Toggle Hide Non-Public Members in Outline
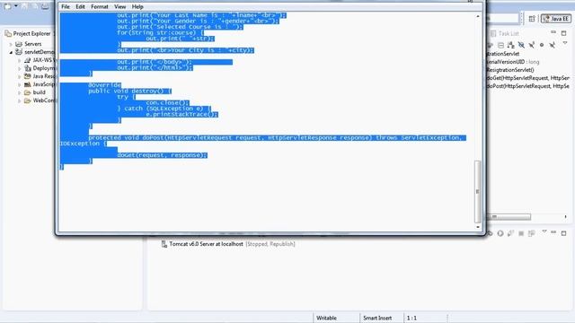The height and width of the screenshot is (323, 575). 542,45
